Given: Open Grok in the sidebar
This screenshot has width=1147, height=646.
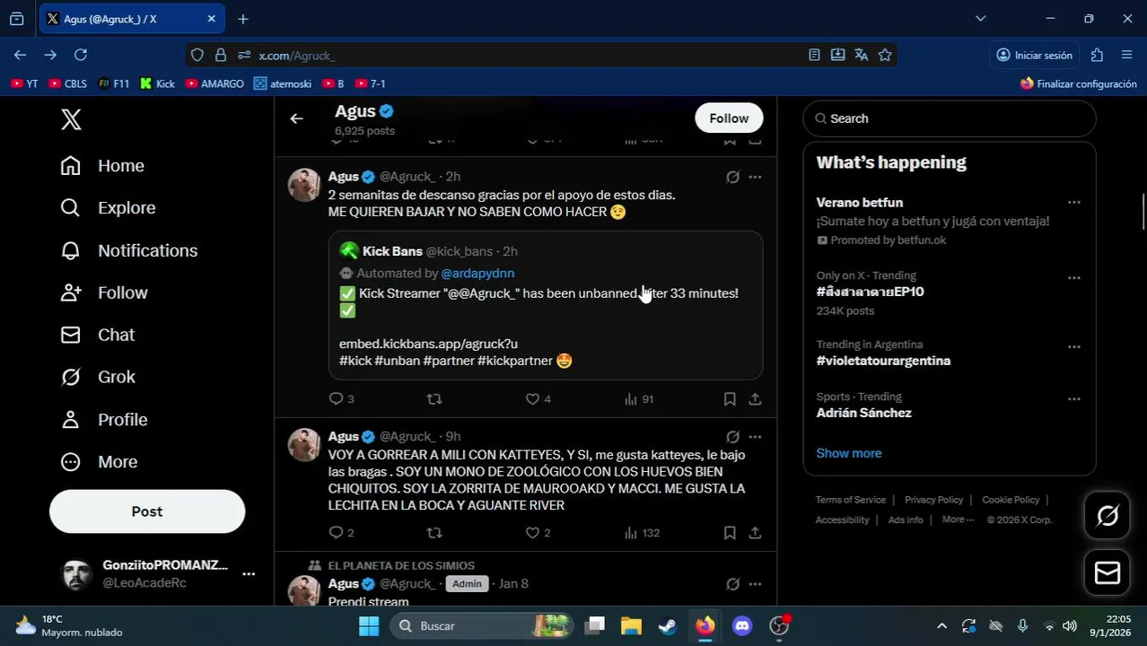Looking at the screenshot, I should click(97, 377).
